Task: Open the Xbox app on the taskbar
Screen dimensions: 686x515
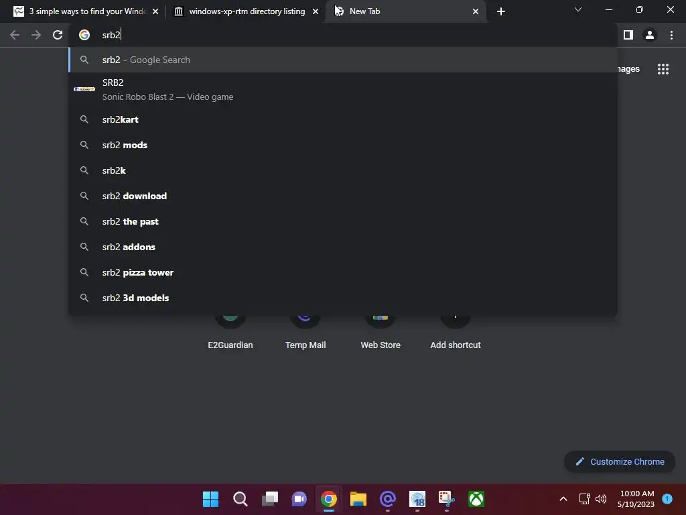Action: point(476,499)
